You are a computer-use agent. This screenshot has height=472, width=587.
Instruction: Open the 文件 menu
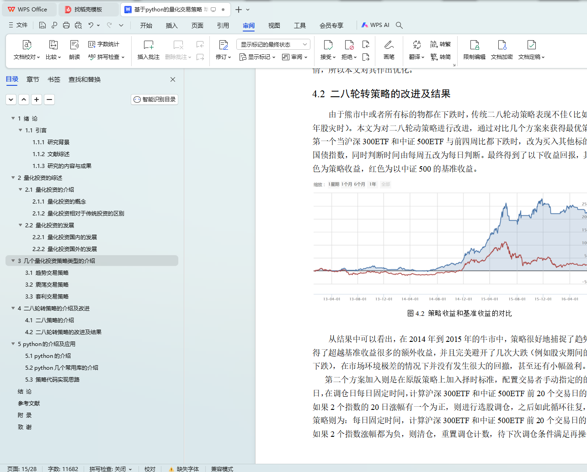pos(18,25)
